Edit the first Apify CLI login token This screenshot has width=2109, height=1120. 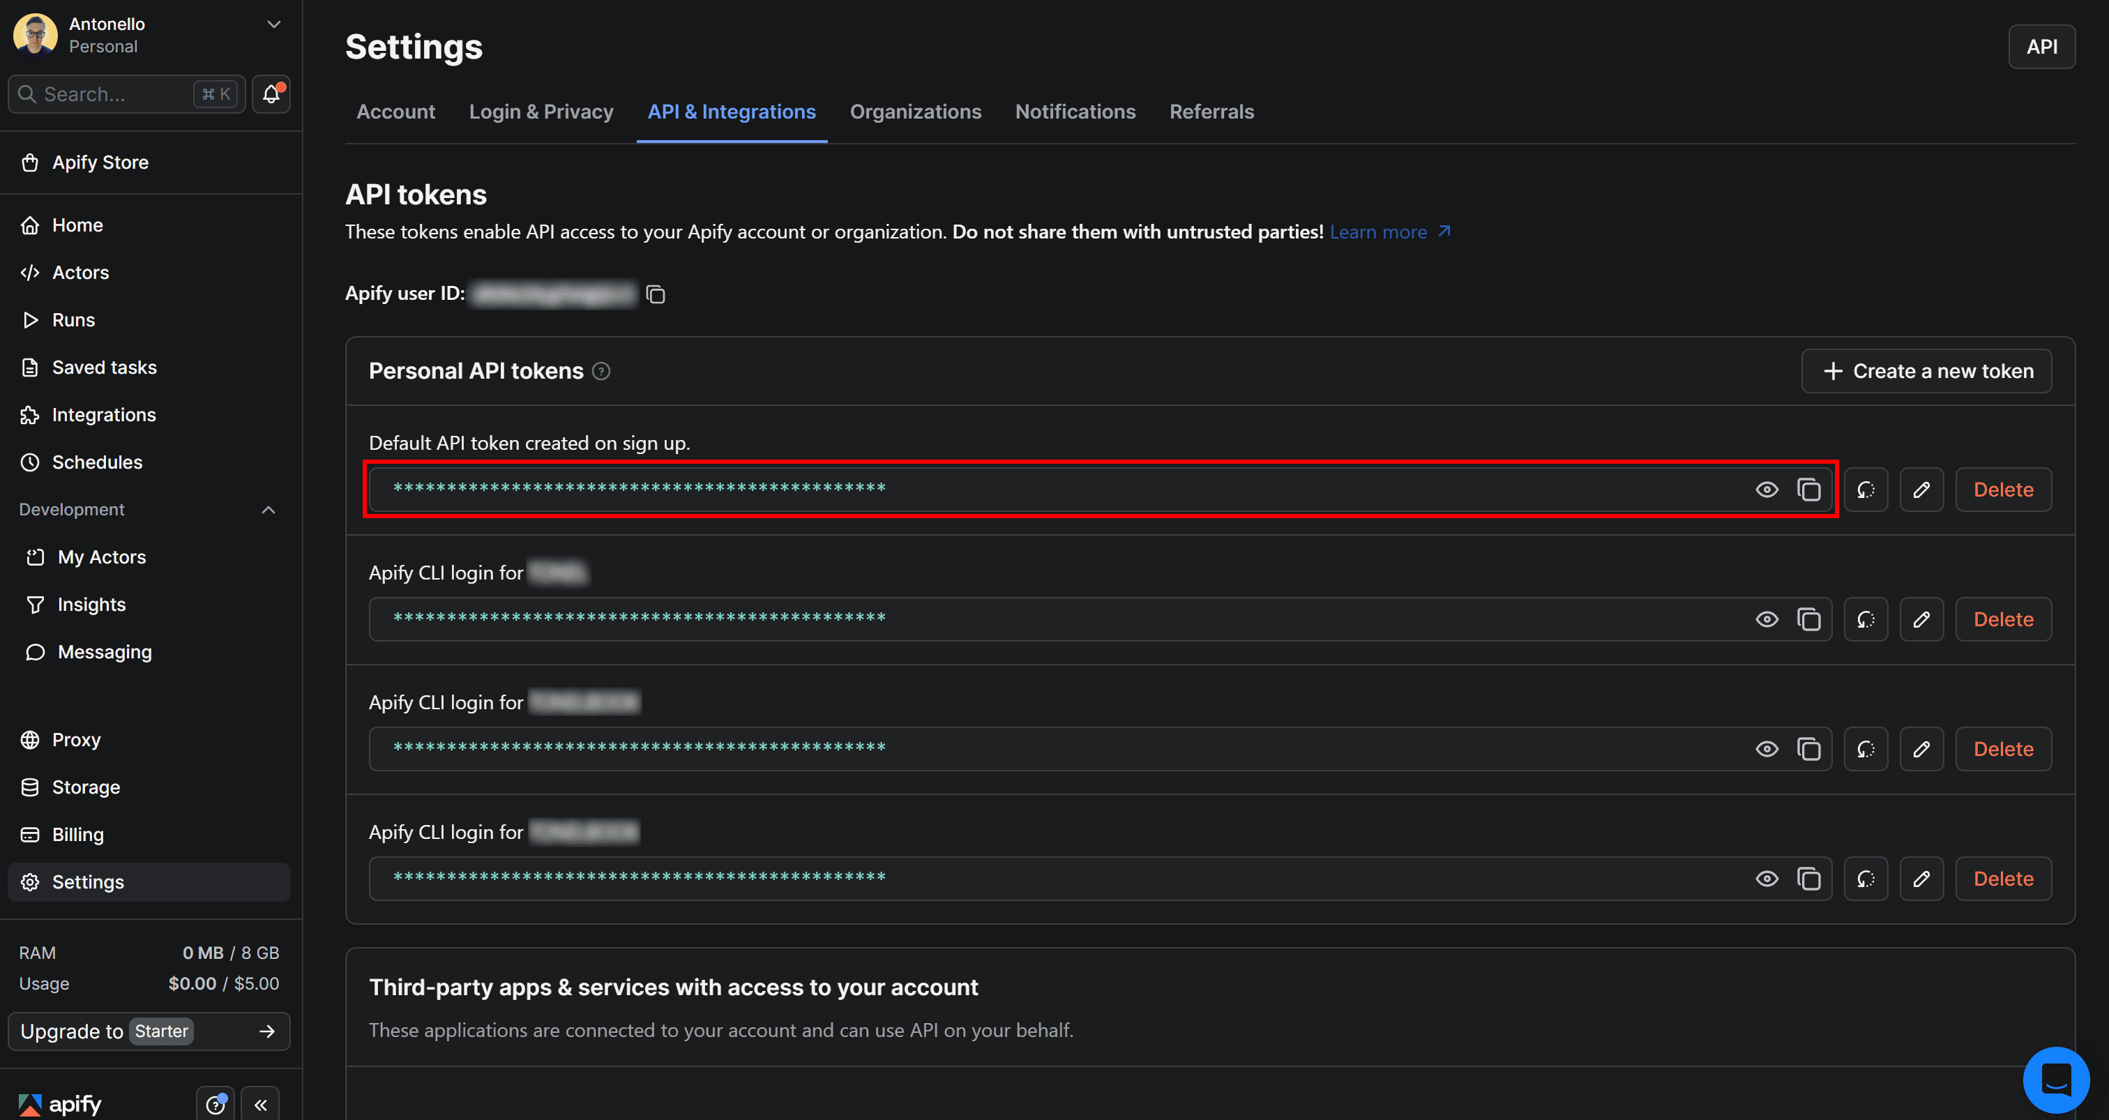point(1921,619)
